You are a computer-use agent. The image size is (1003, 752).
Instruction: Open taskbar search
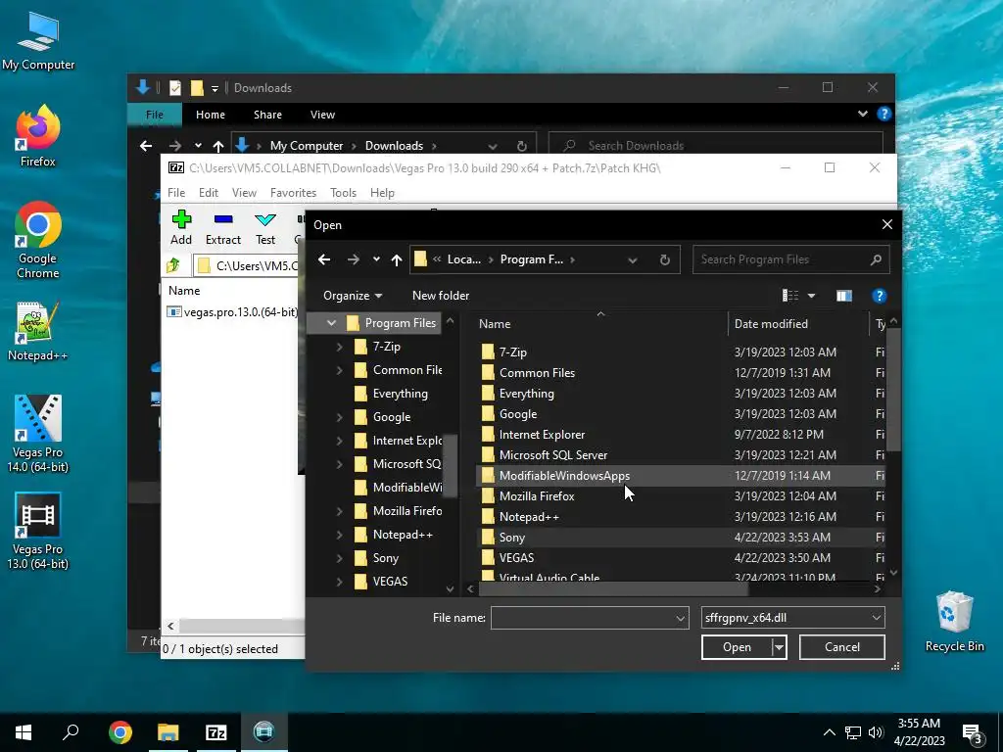click(71, 732)
